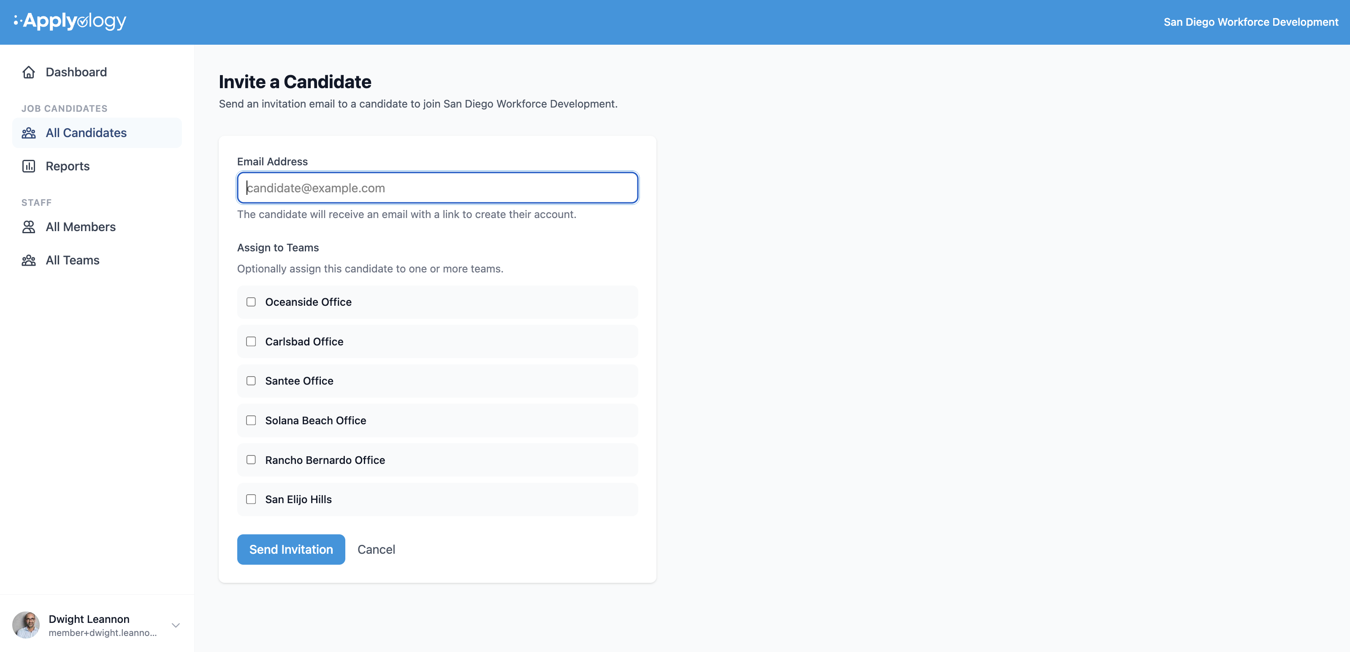Click the Reports chart icon
1350x652 pixels.
coord(29,167)
